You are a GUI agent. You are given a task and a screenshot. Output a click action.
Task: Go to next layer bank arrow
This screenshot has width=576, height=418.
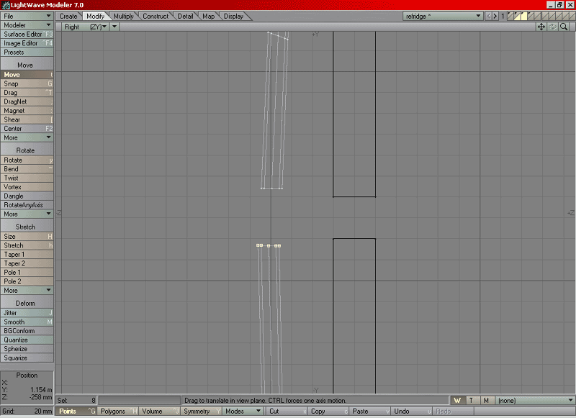pos(495,16)
